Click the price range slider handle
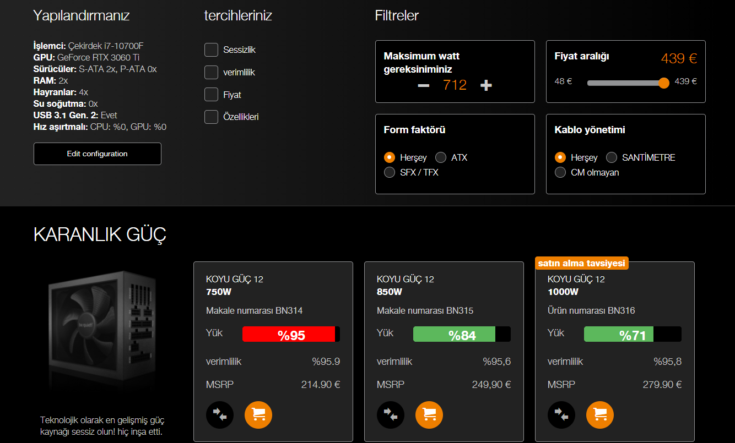The width and height of the screenshot is (735, 443). pos(664,83)
